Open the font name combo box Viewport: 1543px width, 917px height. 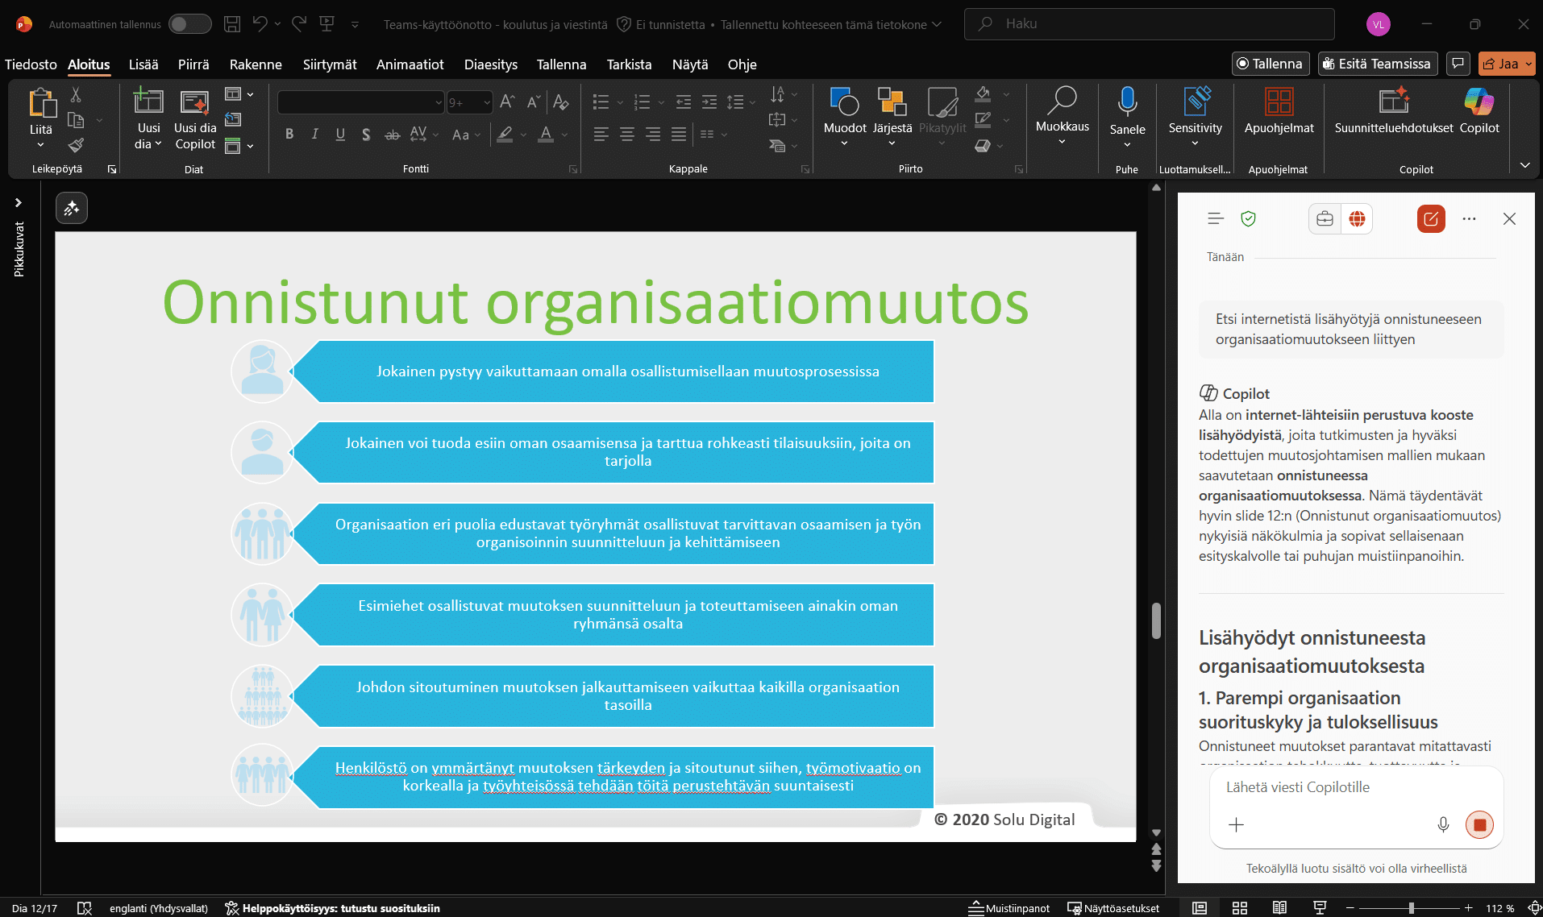(360, 102)
